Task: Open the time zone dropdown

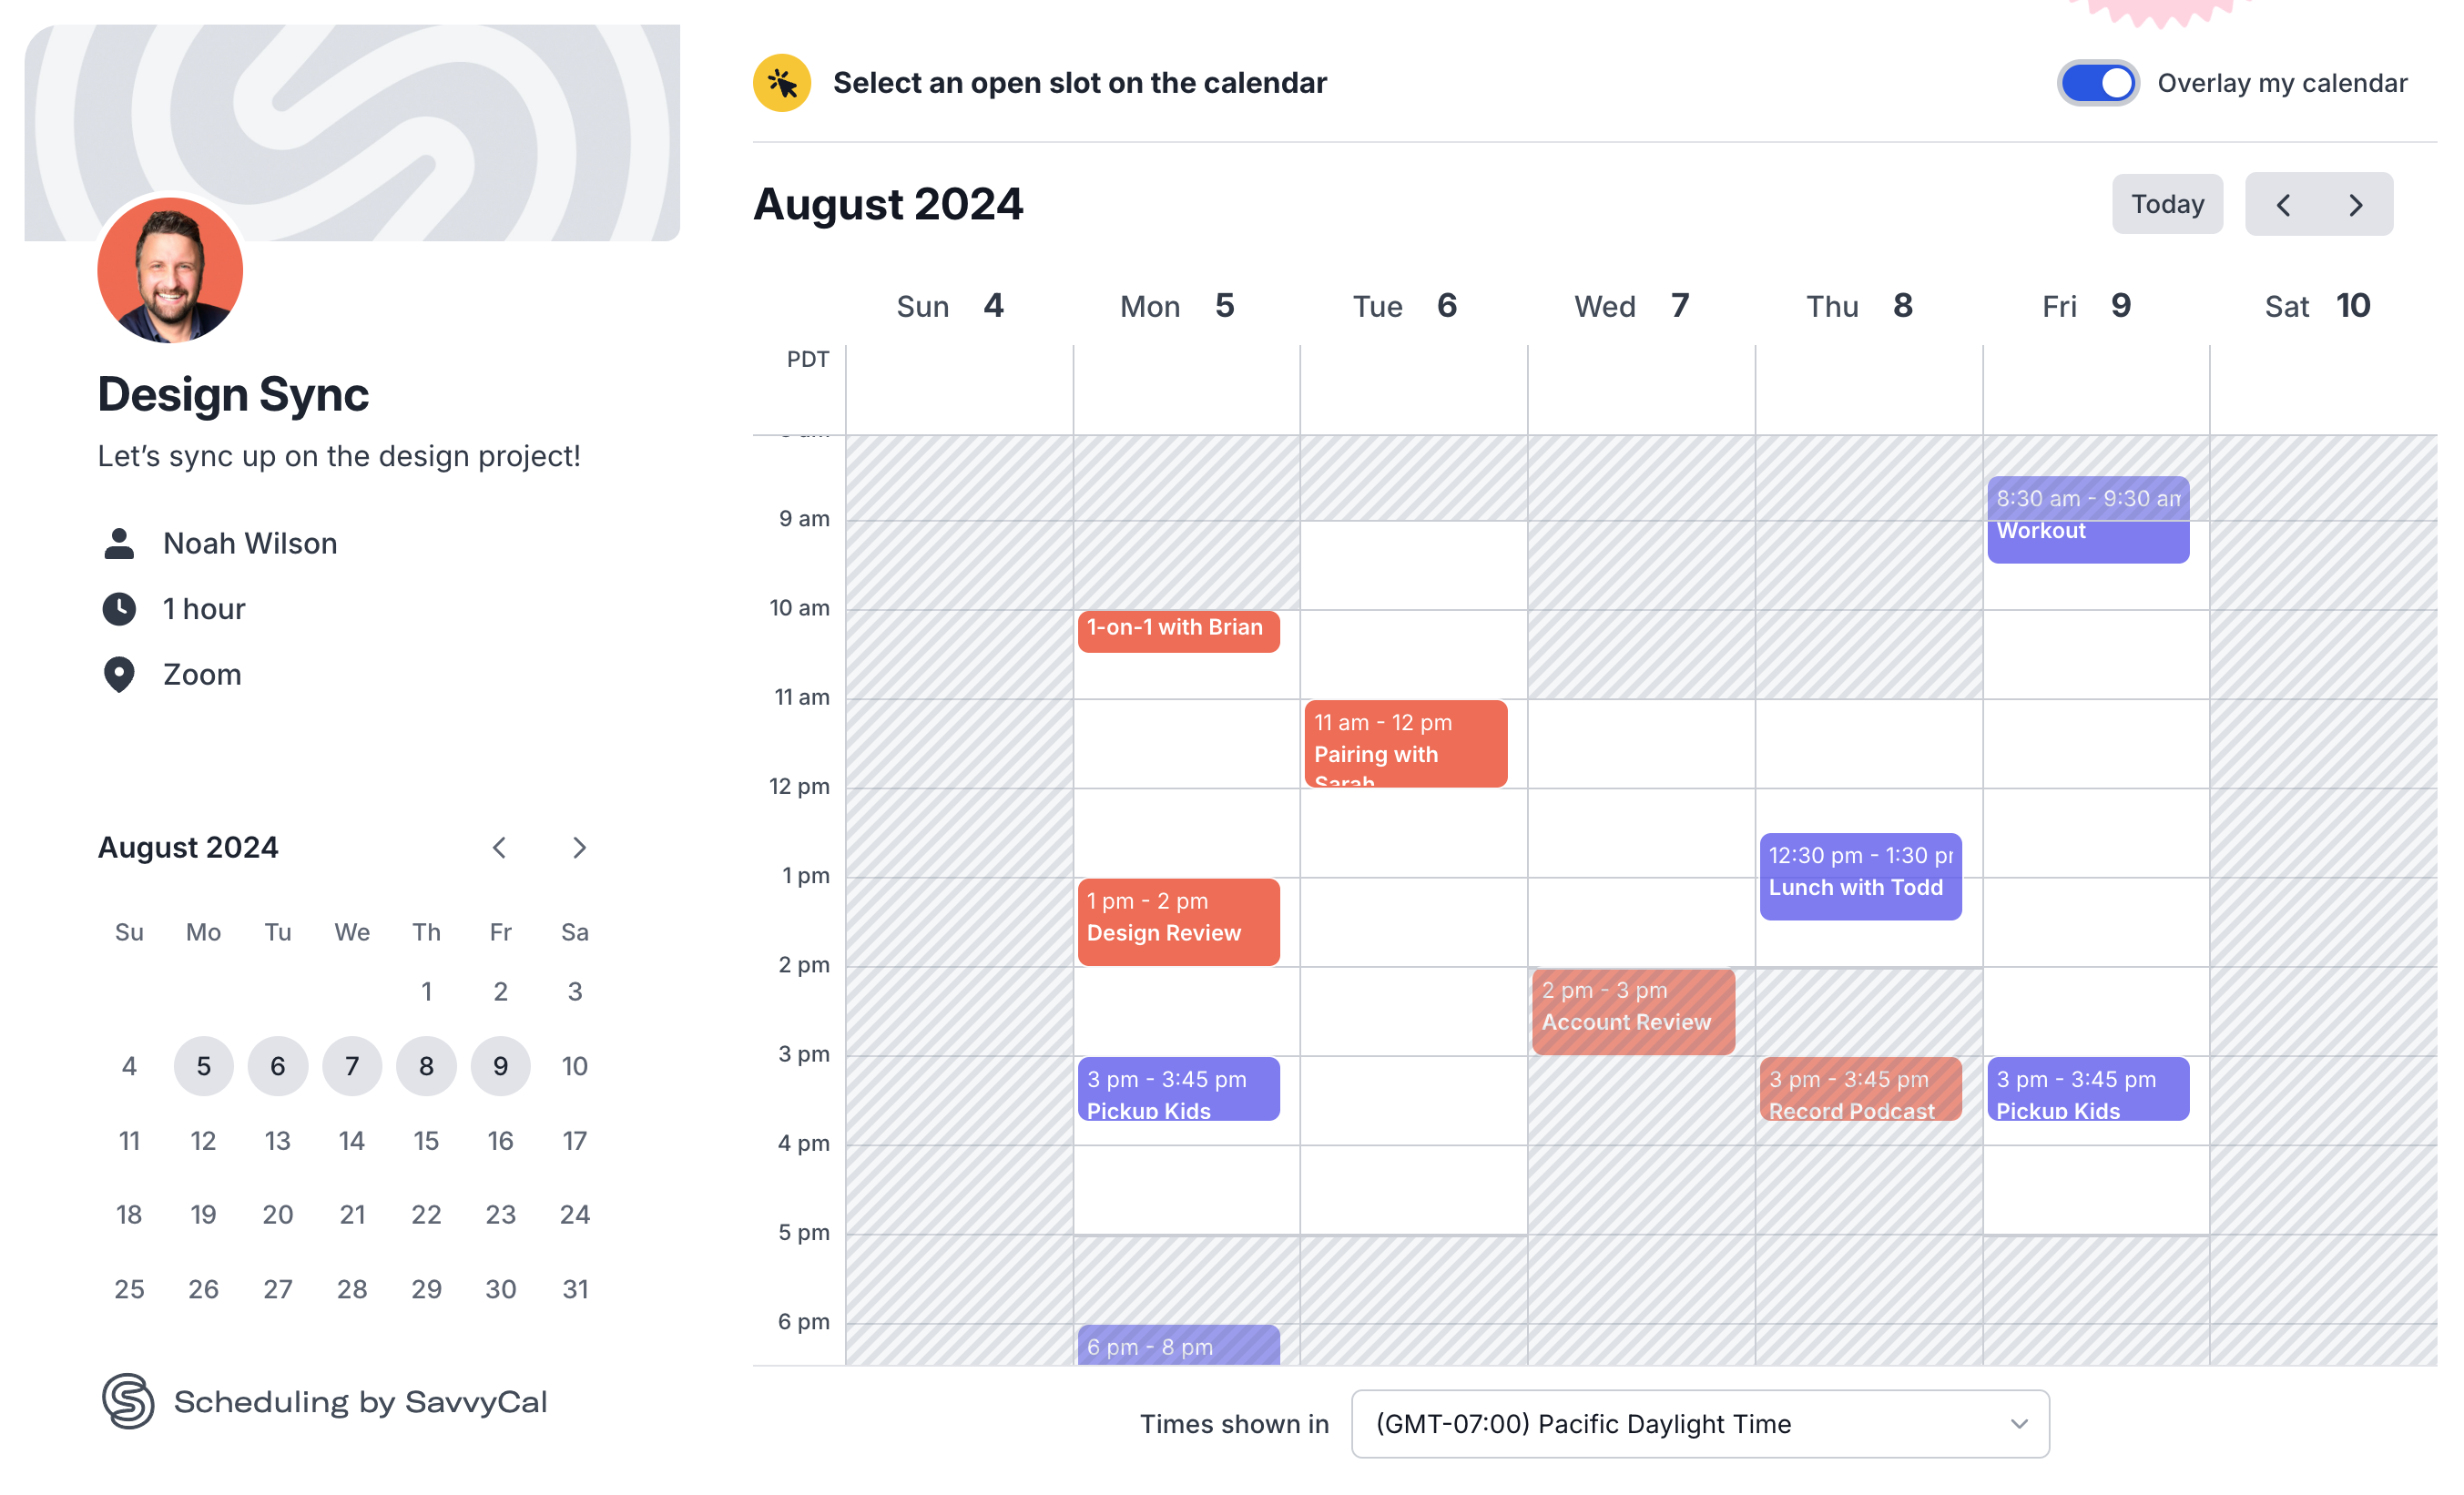Action: pyautogui.click(x=1699, y=1423)
